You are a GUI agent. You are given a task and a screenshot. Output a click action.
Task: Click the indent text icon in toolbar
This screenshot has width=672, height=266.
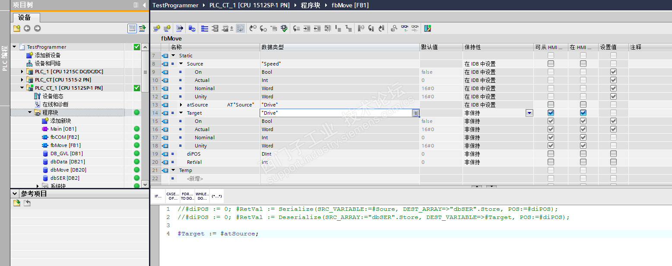point(307,28)
